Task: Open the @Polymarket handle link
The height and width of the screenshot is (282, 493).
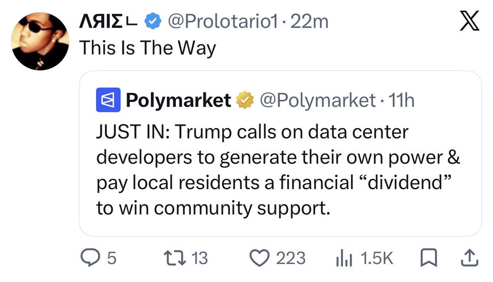Action: tap(316, 100)
